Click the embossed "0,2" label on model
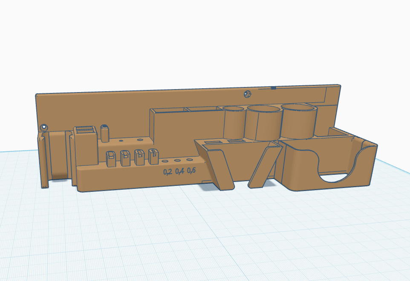The width and height of the screenshot is (410, 281). pos(167,172)
